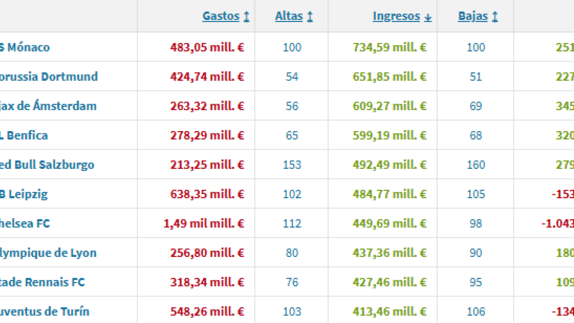The width and height of the screenshot is (574, 323).
Task: Click Juventus Altas value 103
Action: 292,312
